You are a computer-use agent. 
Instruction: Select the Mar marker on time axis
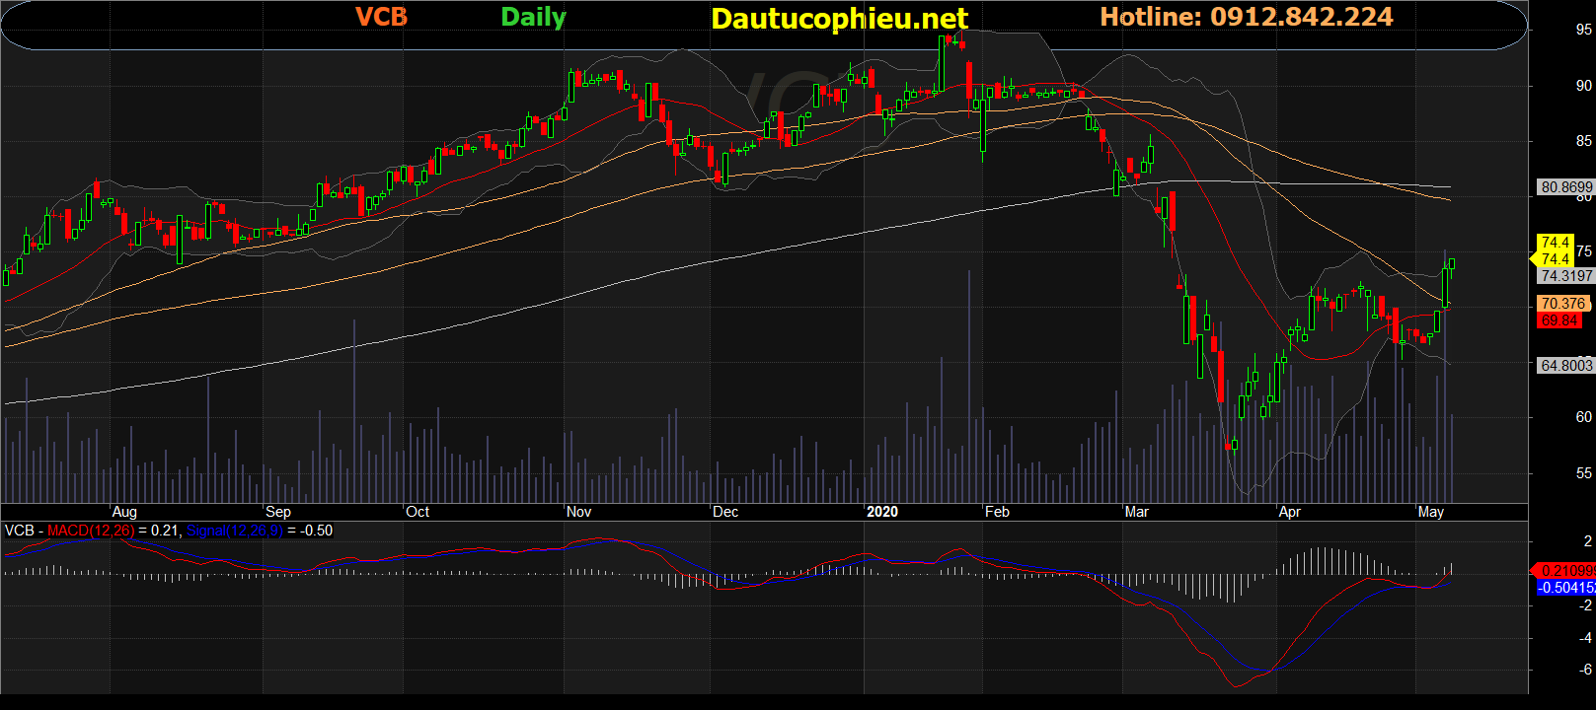tap(1137, 512)
